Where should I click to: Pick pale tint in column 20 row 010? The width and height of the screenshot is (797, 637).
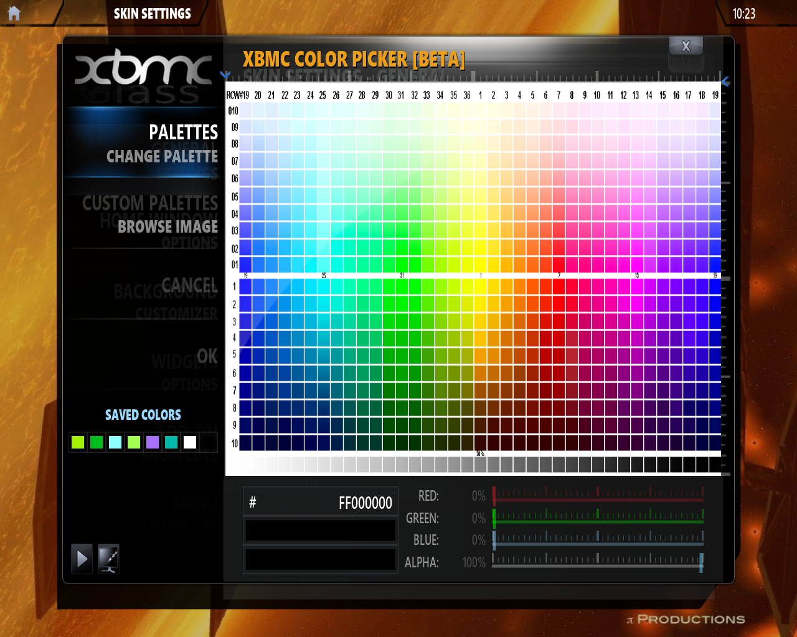[258, 111]
